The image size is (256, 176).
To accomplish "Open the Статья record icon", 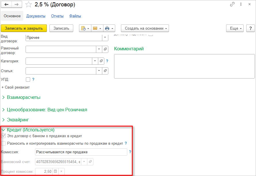I will (105, 71).
